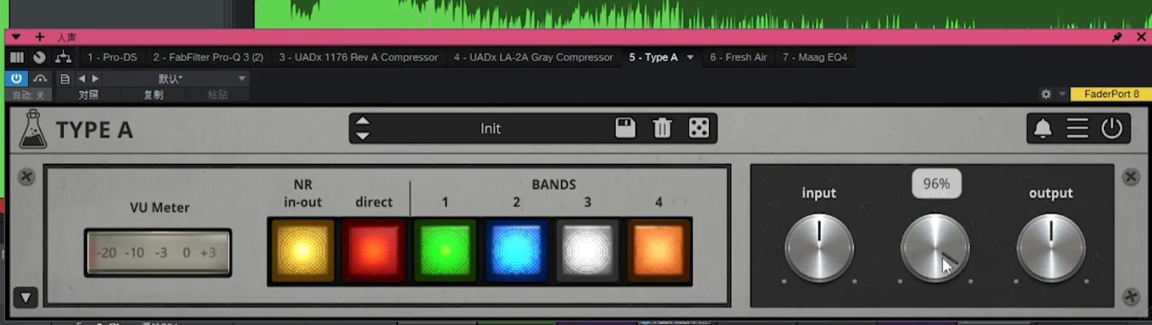Click the macro controls knob icon
Viewport: 1152px width, 325px height.
[39, 57]
